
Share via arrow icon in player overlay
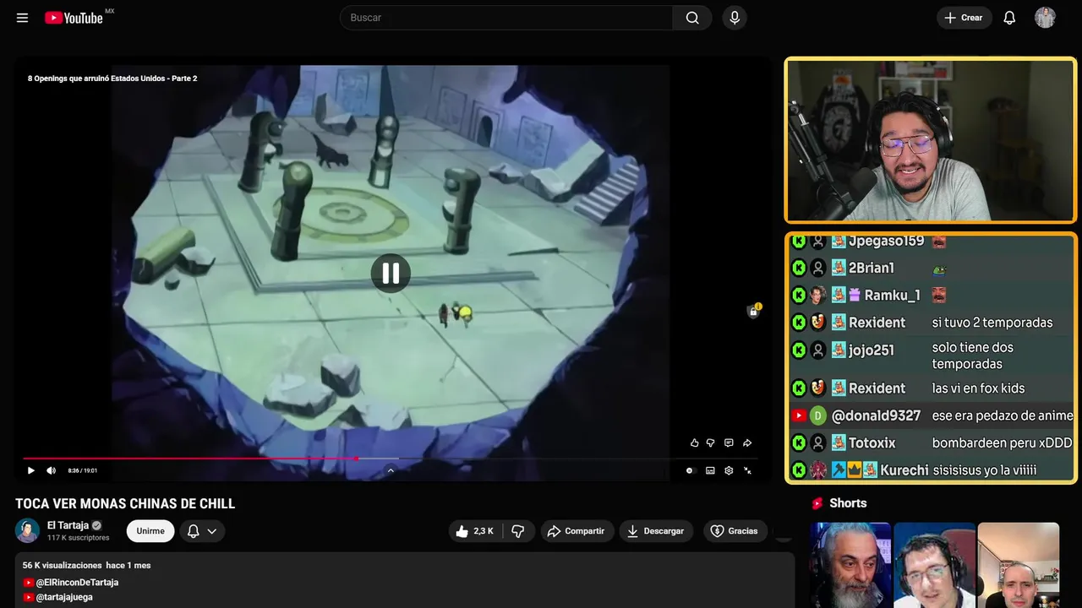(747, 442)
